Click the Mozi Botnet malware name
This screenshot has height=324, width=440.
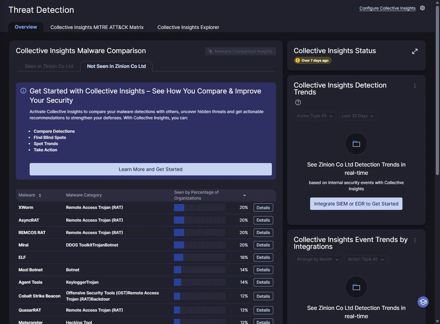[x=31, y=270]
